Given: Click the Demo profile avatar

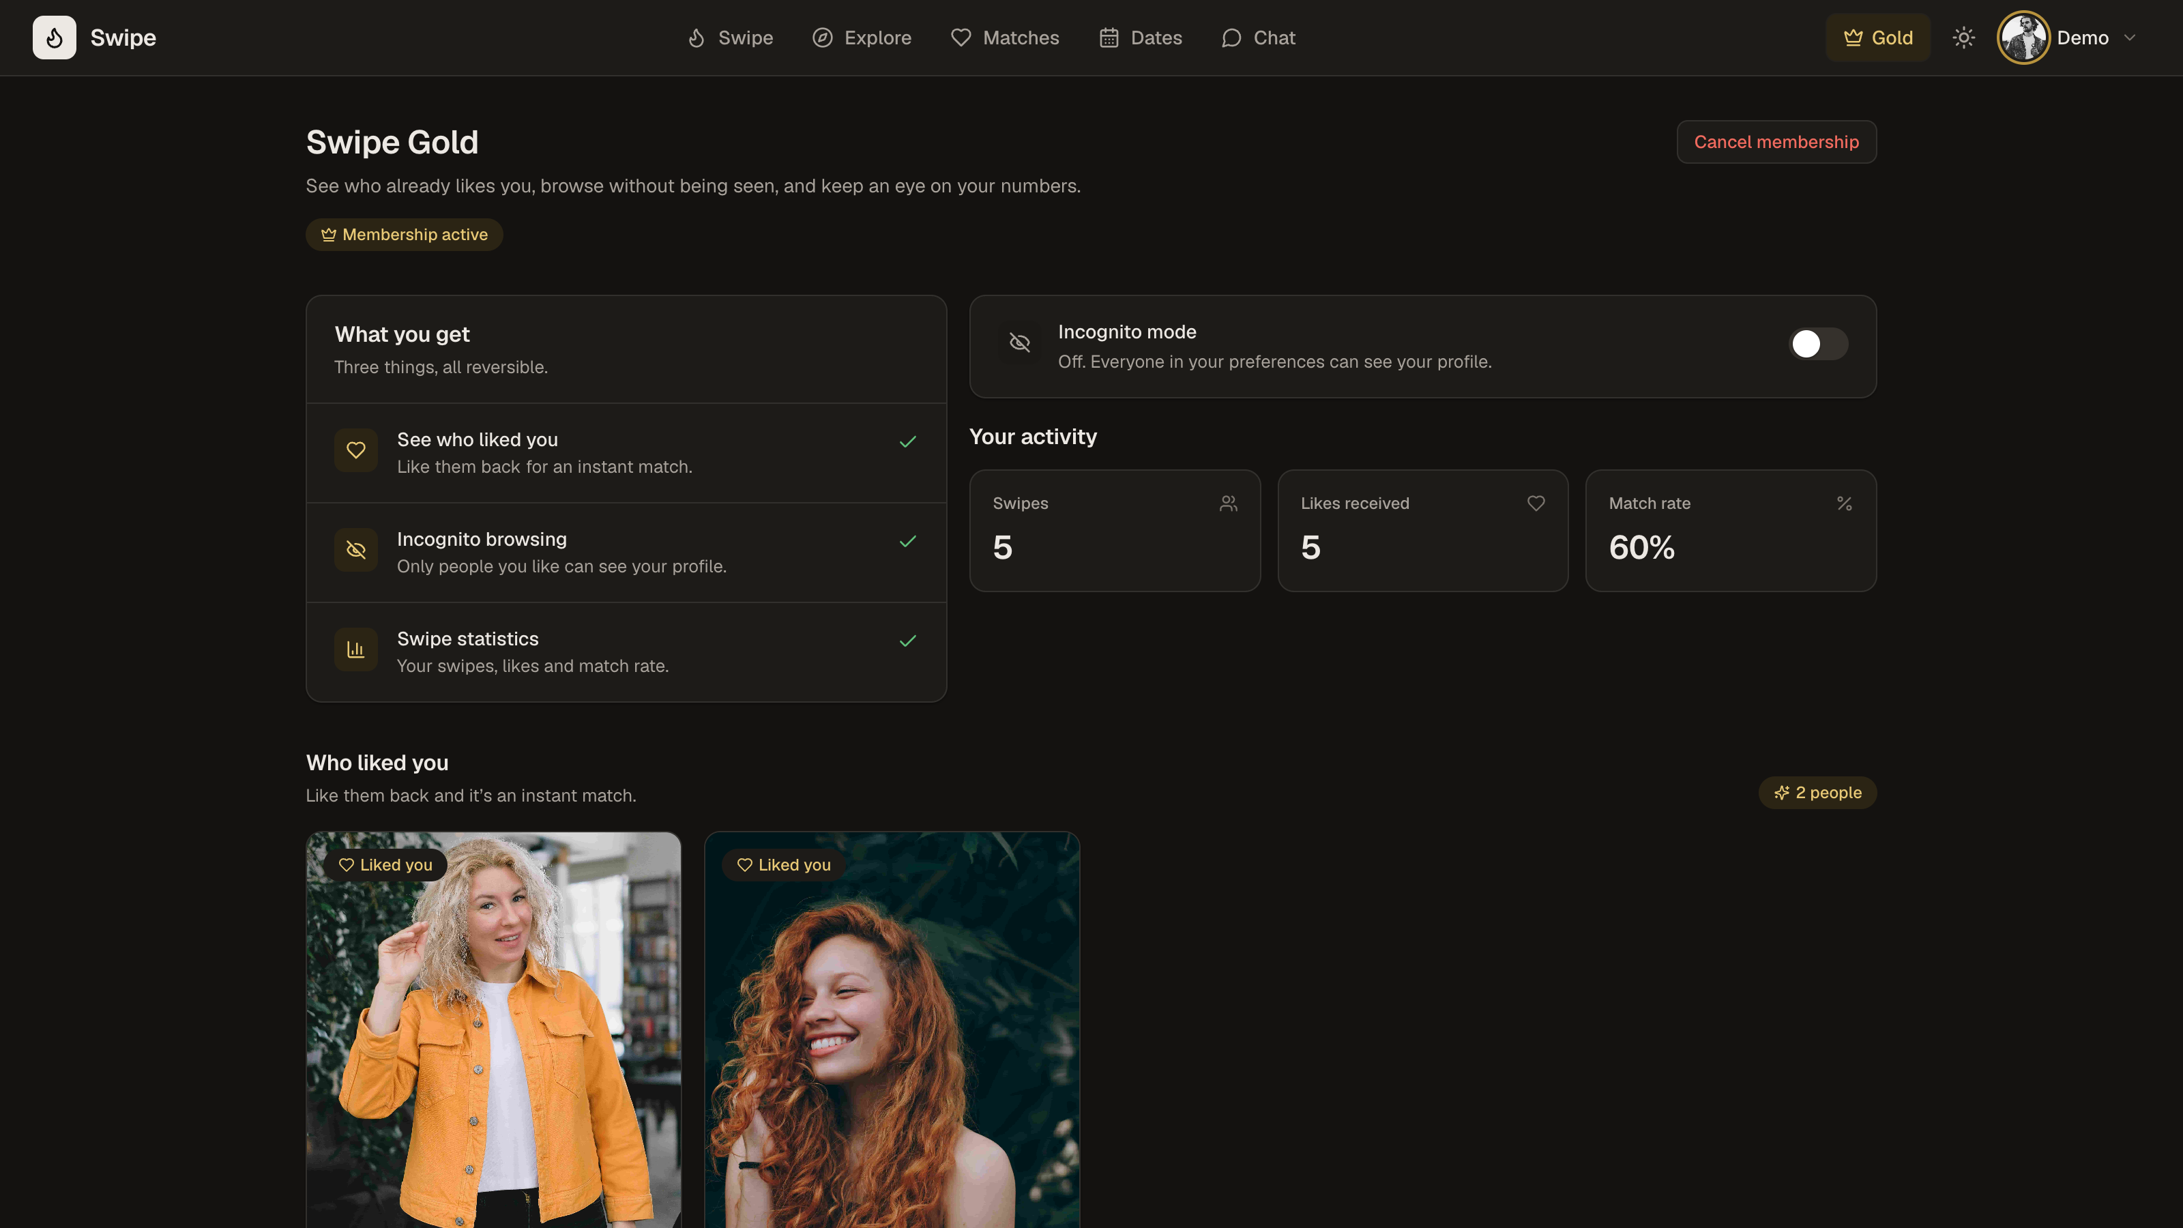Looking at the screenshot, I should point(2023,38).
